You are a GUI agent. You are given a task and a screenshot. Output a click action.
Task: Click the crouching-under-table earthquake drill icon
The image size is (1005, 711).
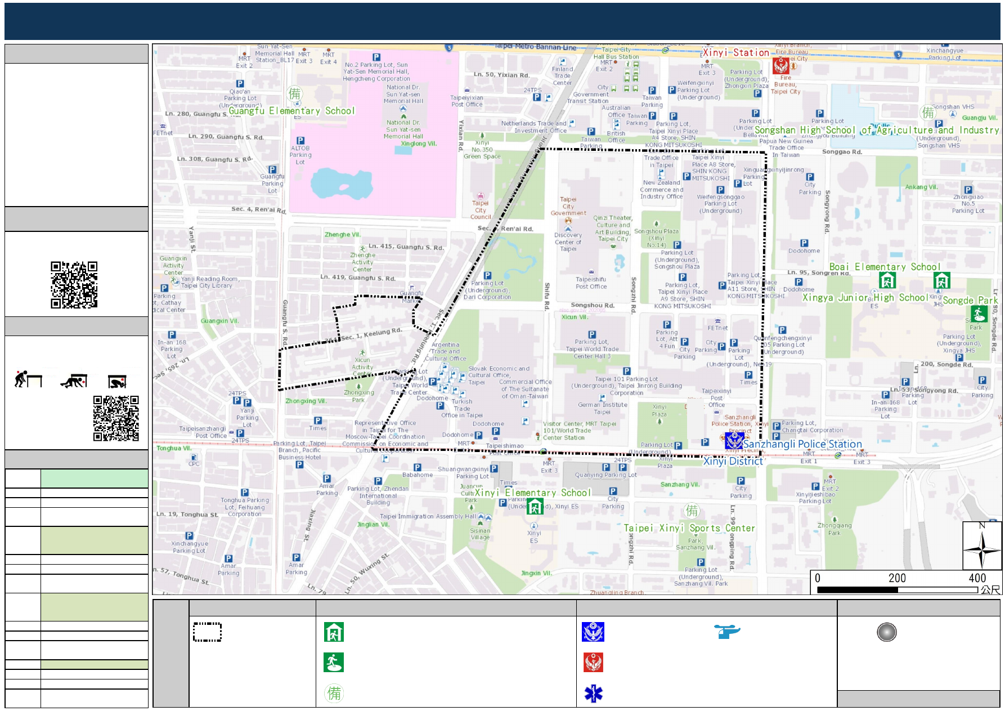click(74, 381)
